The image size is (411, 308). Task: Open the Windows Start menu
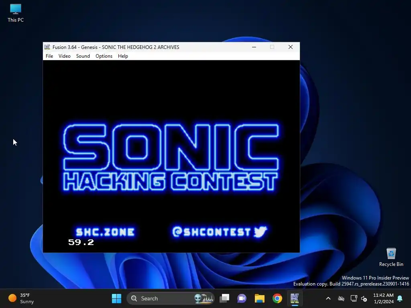coord(116,298)
